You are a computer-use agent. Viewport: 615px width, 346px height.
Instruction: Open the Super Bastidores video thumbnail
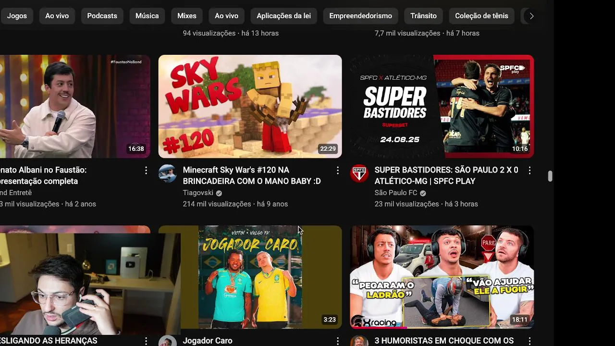[x=442, y=106]
